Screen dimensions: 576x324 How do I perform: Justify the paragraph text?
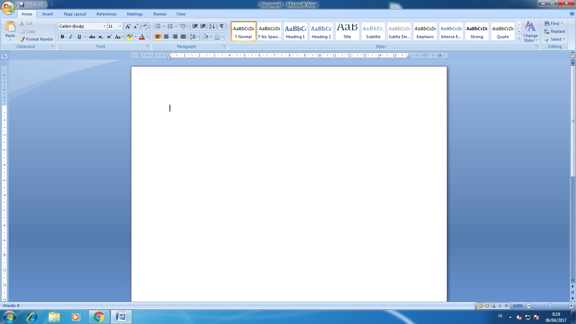pos(183,36)
